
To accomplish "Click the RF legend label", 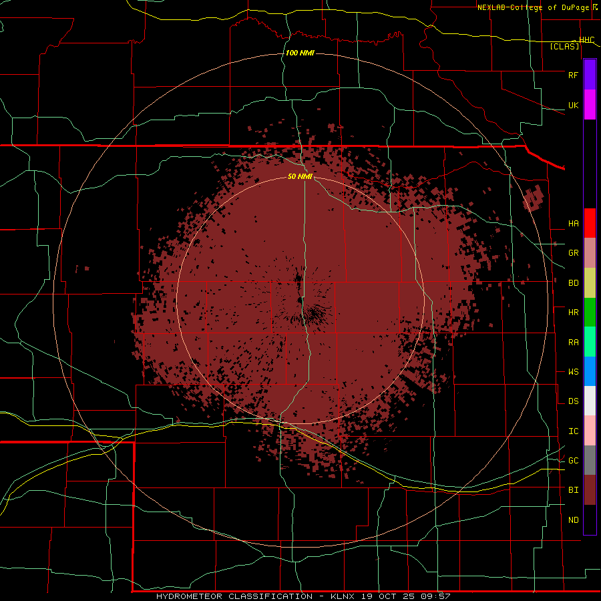I will point(573,75).
